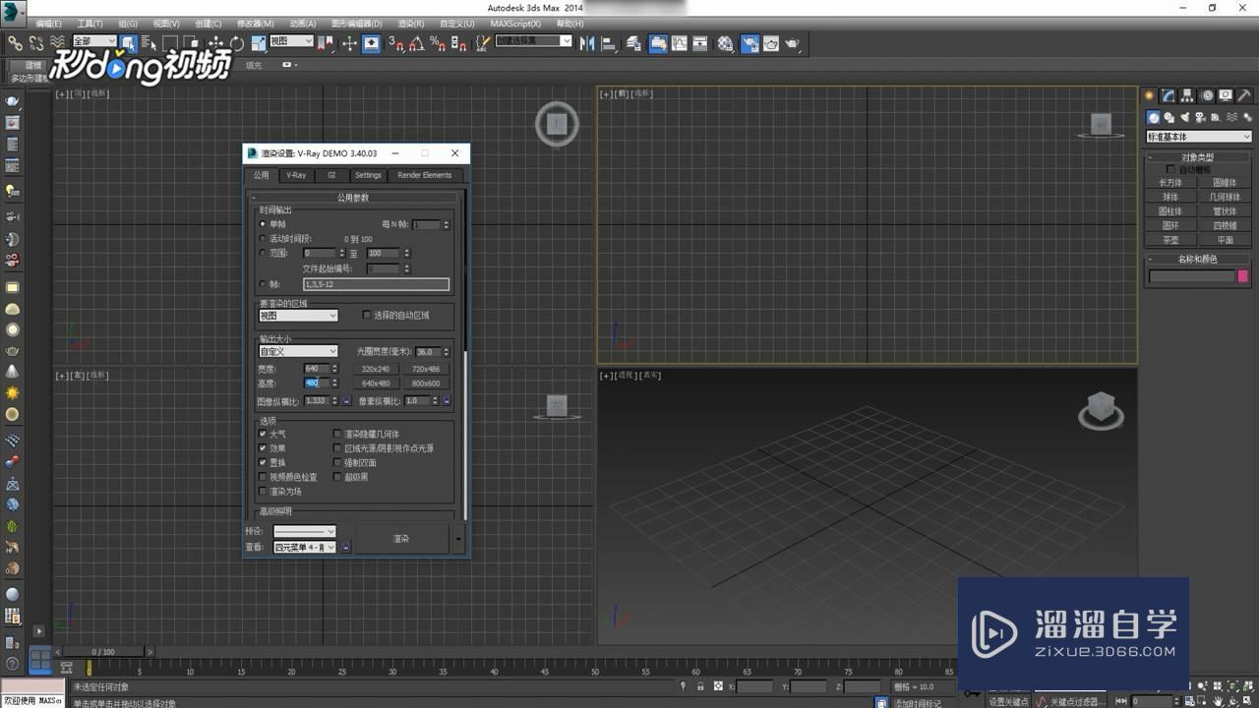Toggle the Percent Snap icon
Screen dimensions: 1259x708
coord(438,43)
